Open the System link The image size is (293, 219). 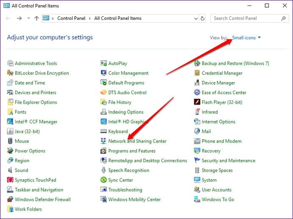(209, 180)
